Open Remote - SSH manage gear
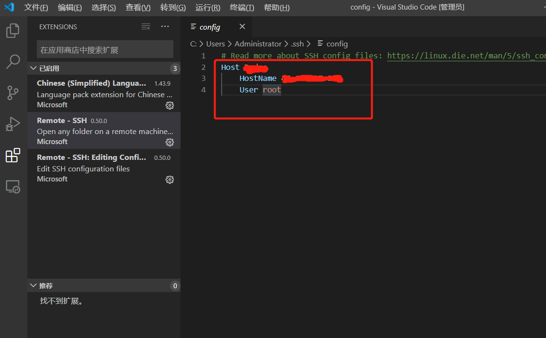The image size is (546, 338). [170, 142]
